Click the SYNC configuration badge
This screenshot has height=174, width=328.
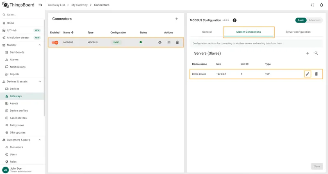click(116, 42)
